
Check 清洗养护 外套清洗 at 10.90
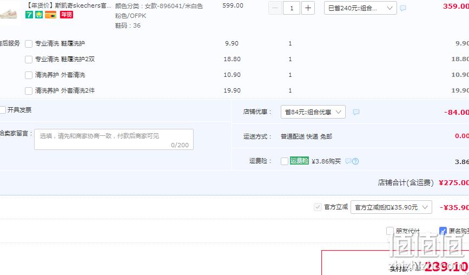tap(29, 75)
